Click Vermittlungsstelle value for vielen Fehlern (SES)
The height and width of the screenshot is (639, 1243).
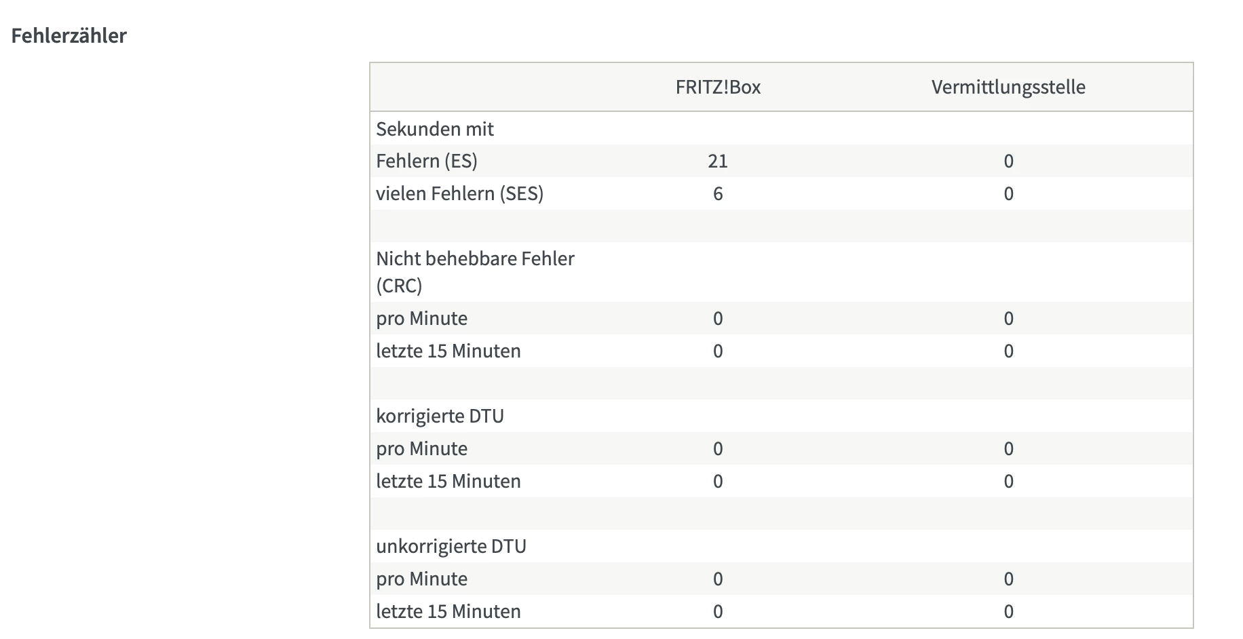tap(1008, 194)
